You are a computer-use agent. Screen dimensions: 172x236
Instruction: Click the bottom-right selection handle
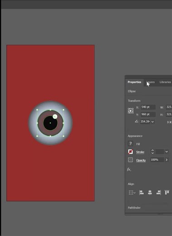64,136
